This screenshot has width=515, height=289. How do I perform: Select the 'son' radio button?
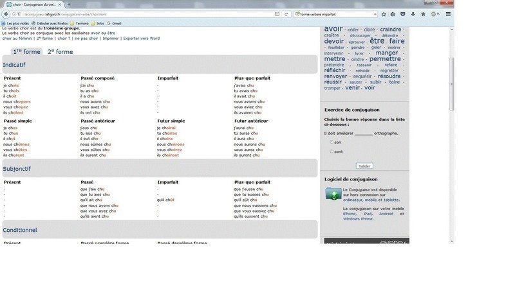click(x=332, y=142)
